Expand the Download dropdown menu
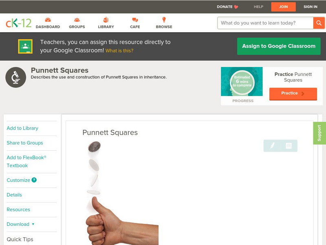The image size is (326, 245). (20, 224)
